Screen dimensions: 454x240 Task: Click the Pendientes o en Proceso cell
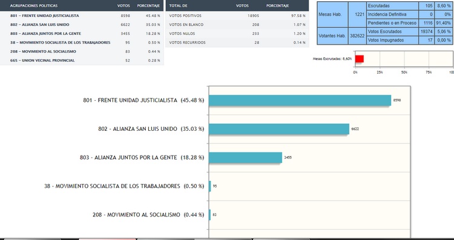click(x=392, y=23)
